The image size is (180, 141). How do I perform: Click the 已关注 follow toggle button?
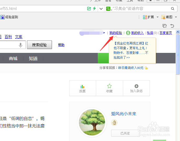point(125,133)
